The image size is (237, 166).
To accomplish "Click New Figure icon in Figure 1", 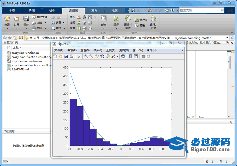I will [x=55, y=56].
